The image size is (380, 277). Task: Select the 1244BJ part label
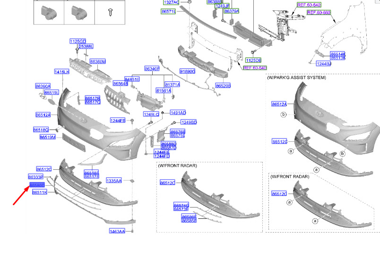324,64
